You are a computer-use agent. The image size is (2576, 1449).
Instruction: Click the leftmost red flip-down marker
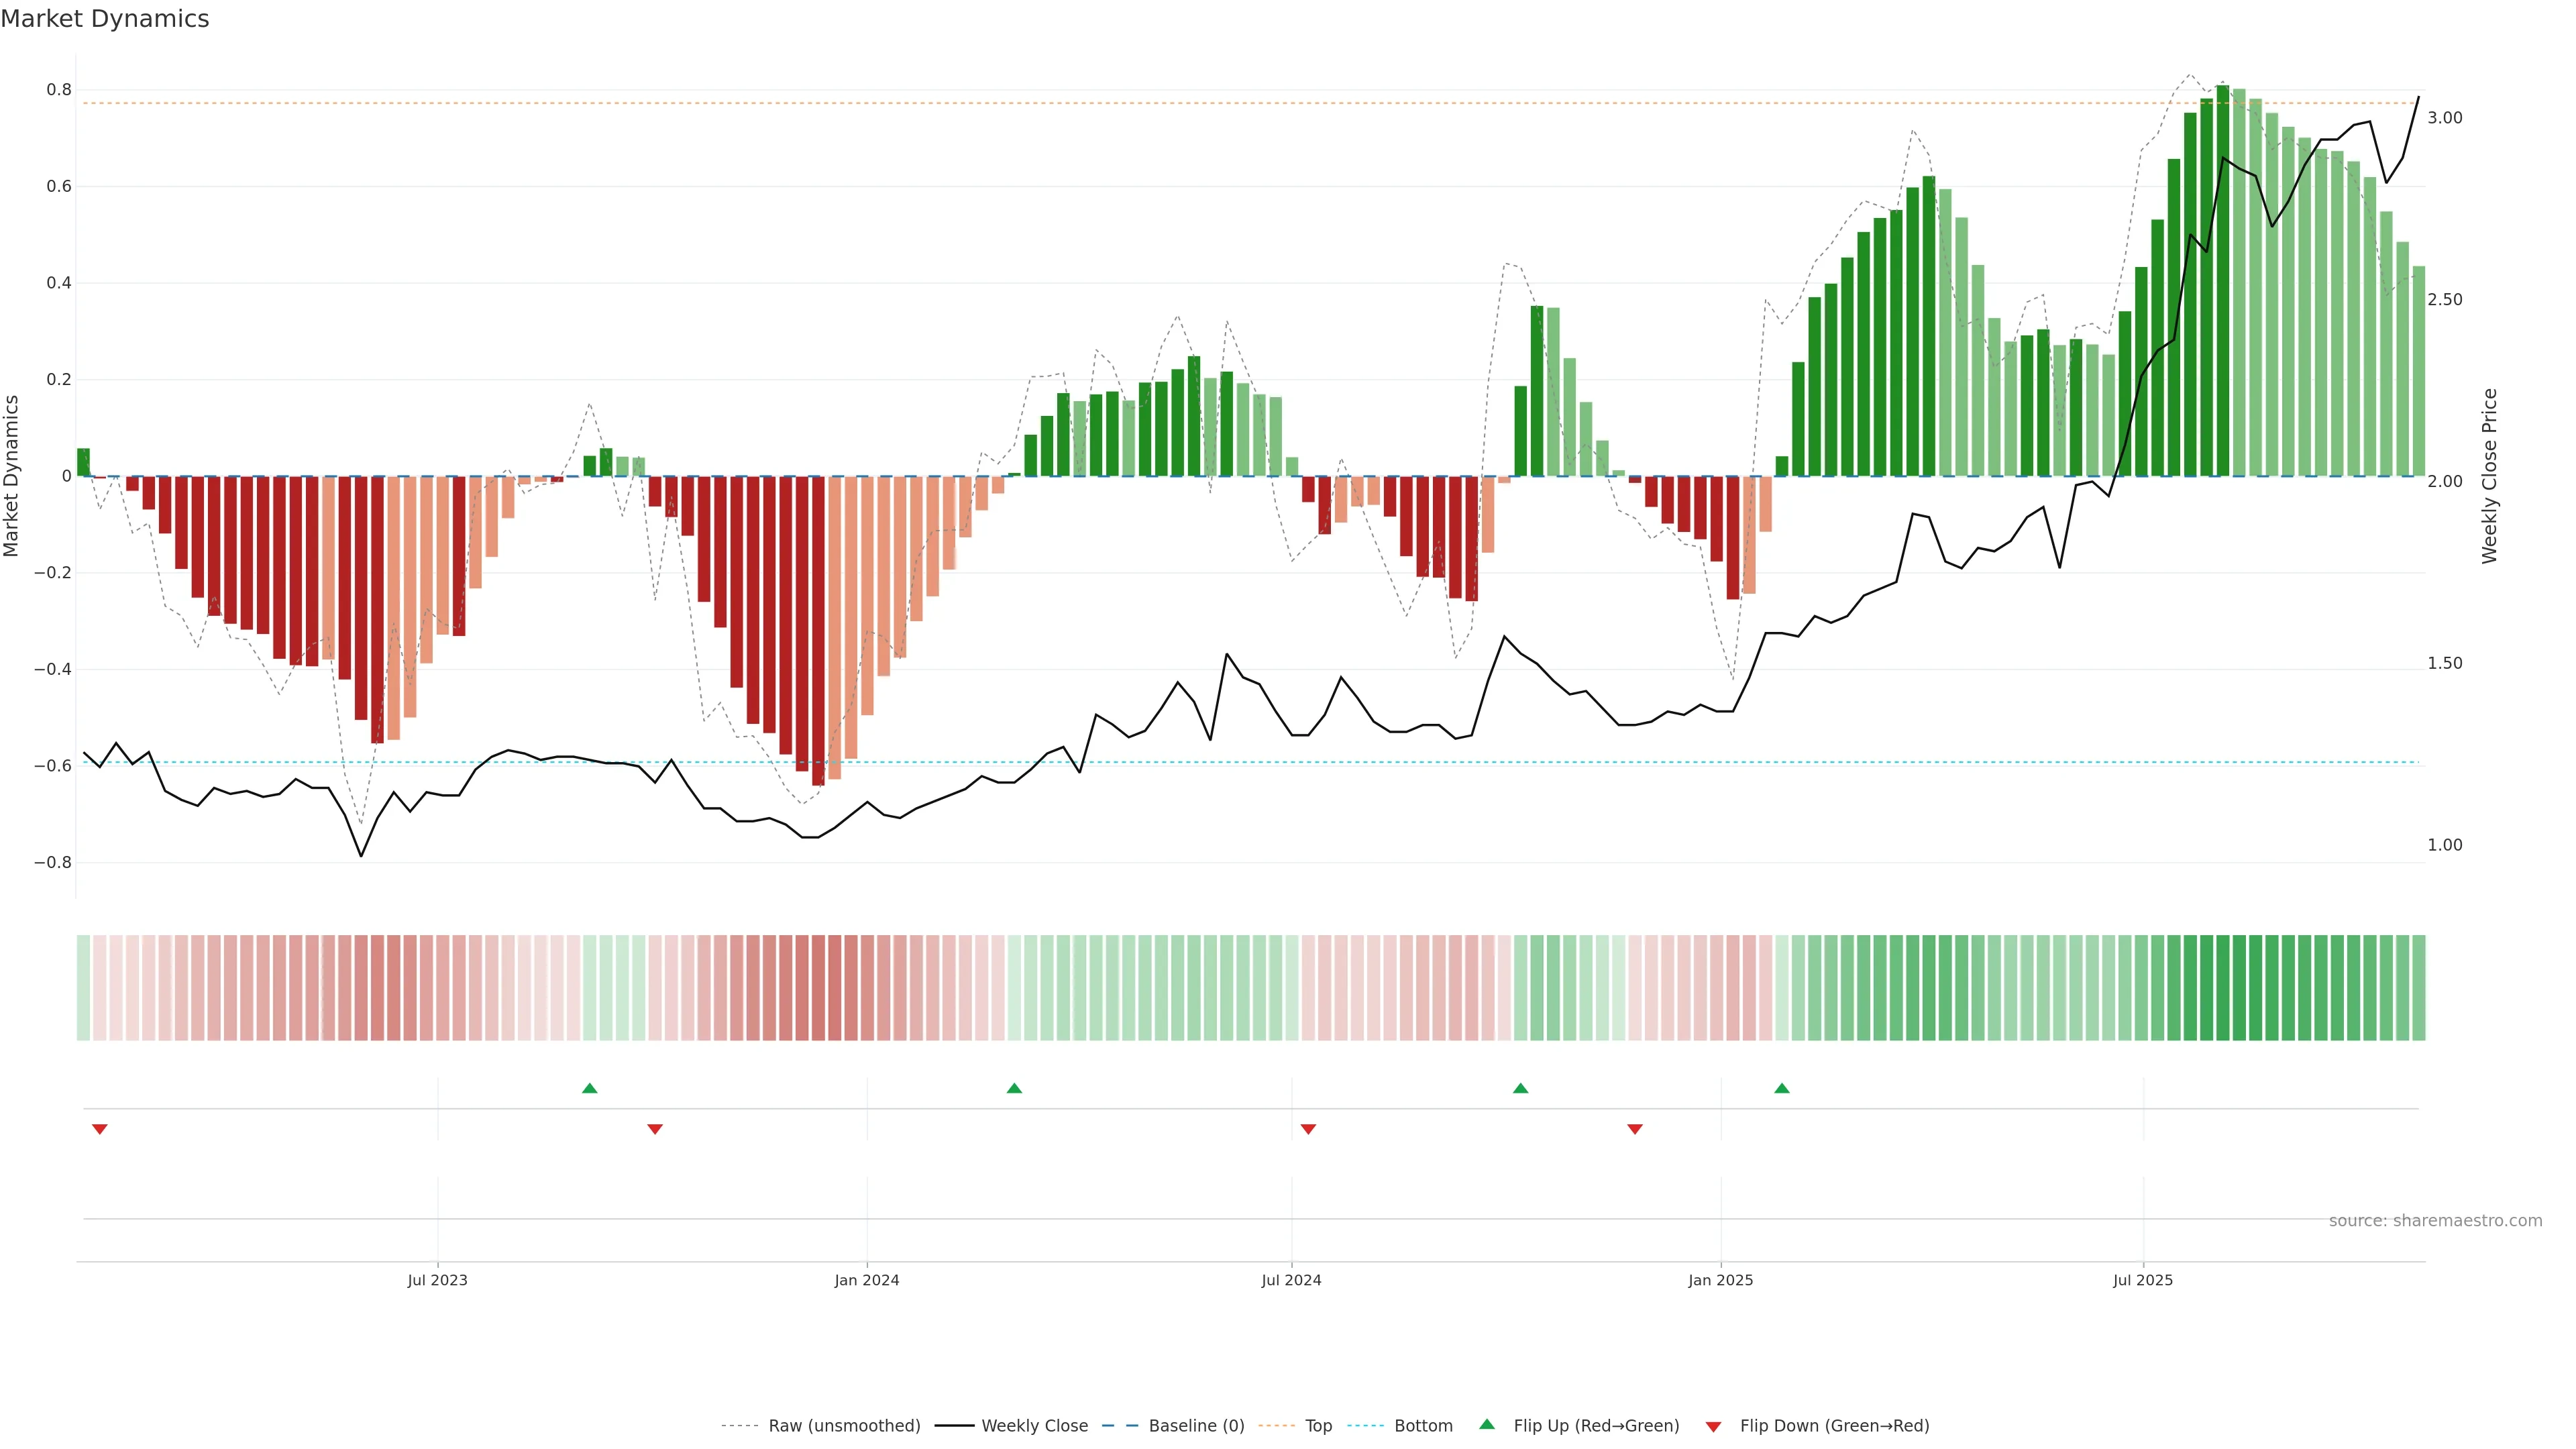(x=100, y=1129)
